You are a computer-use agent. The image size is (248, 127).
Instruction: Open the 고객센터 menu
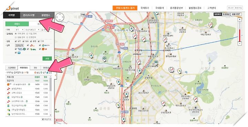[211, 8]
